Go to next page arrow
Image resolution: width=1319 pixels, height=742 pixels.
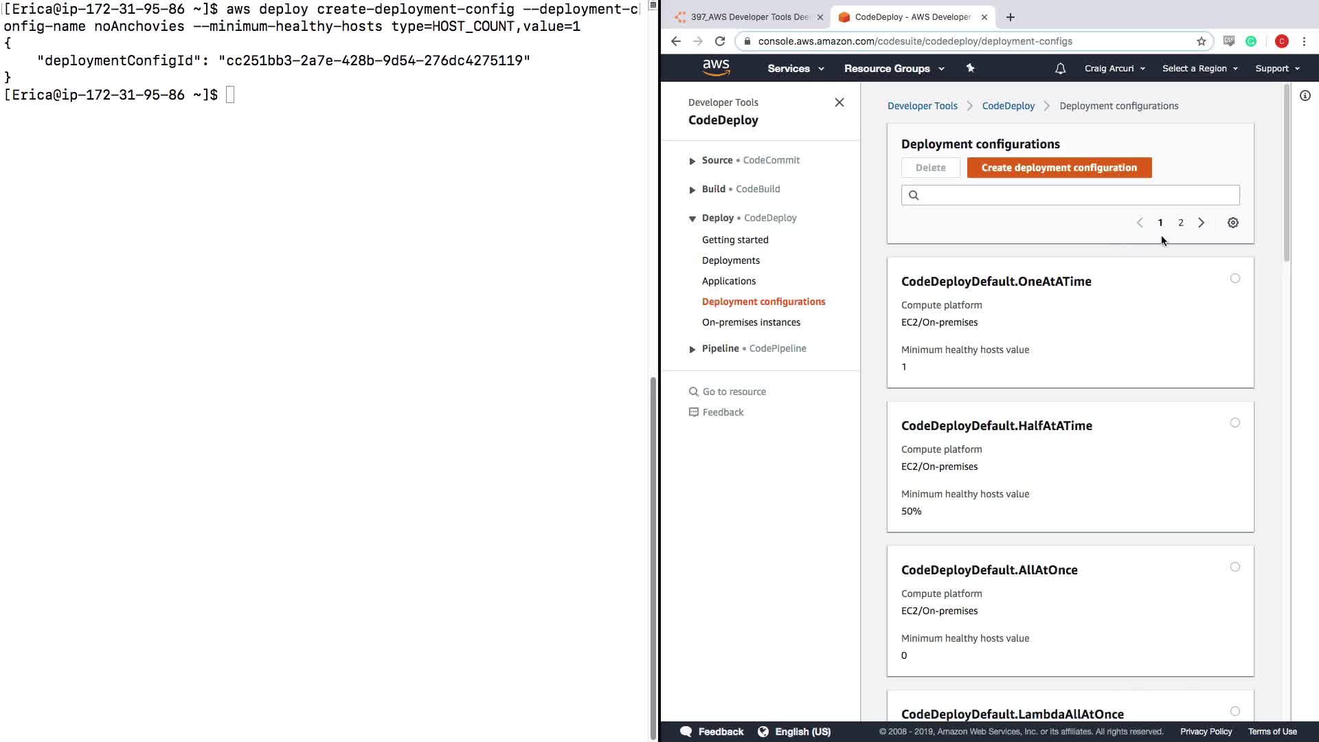coord(1201,223)
